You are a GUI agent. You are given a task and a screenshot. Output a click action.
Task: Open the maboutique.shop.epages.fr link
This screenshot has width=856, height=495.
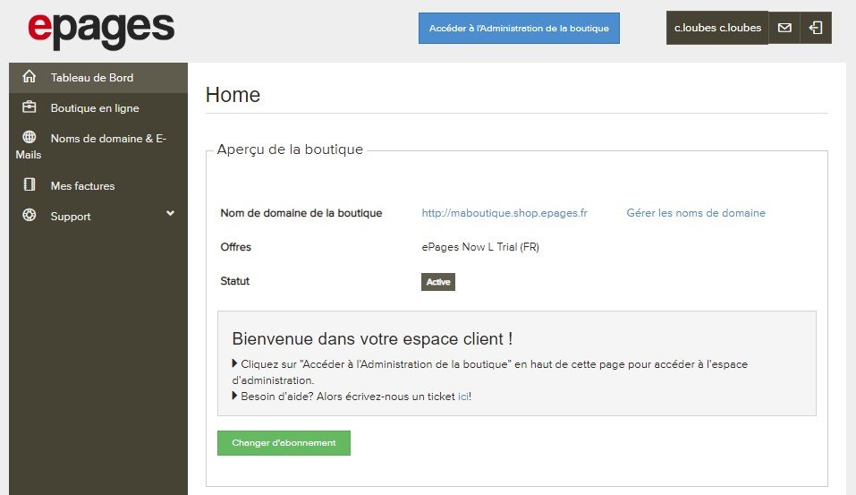(x=504, y=213)
